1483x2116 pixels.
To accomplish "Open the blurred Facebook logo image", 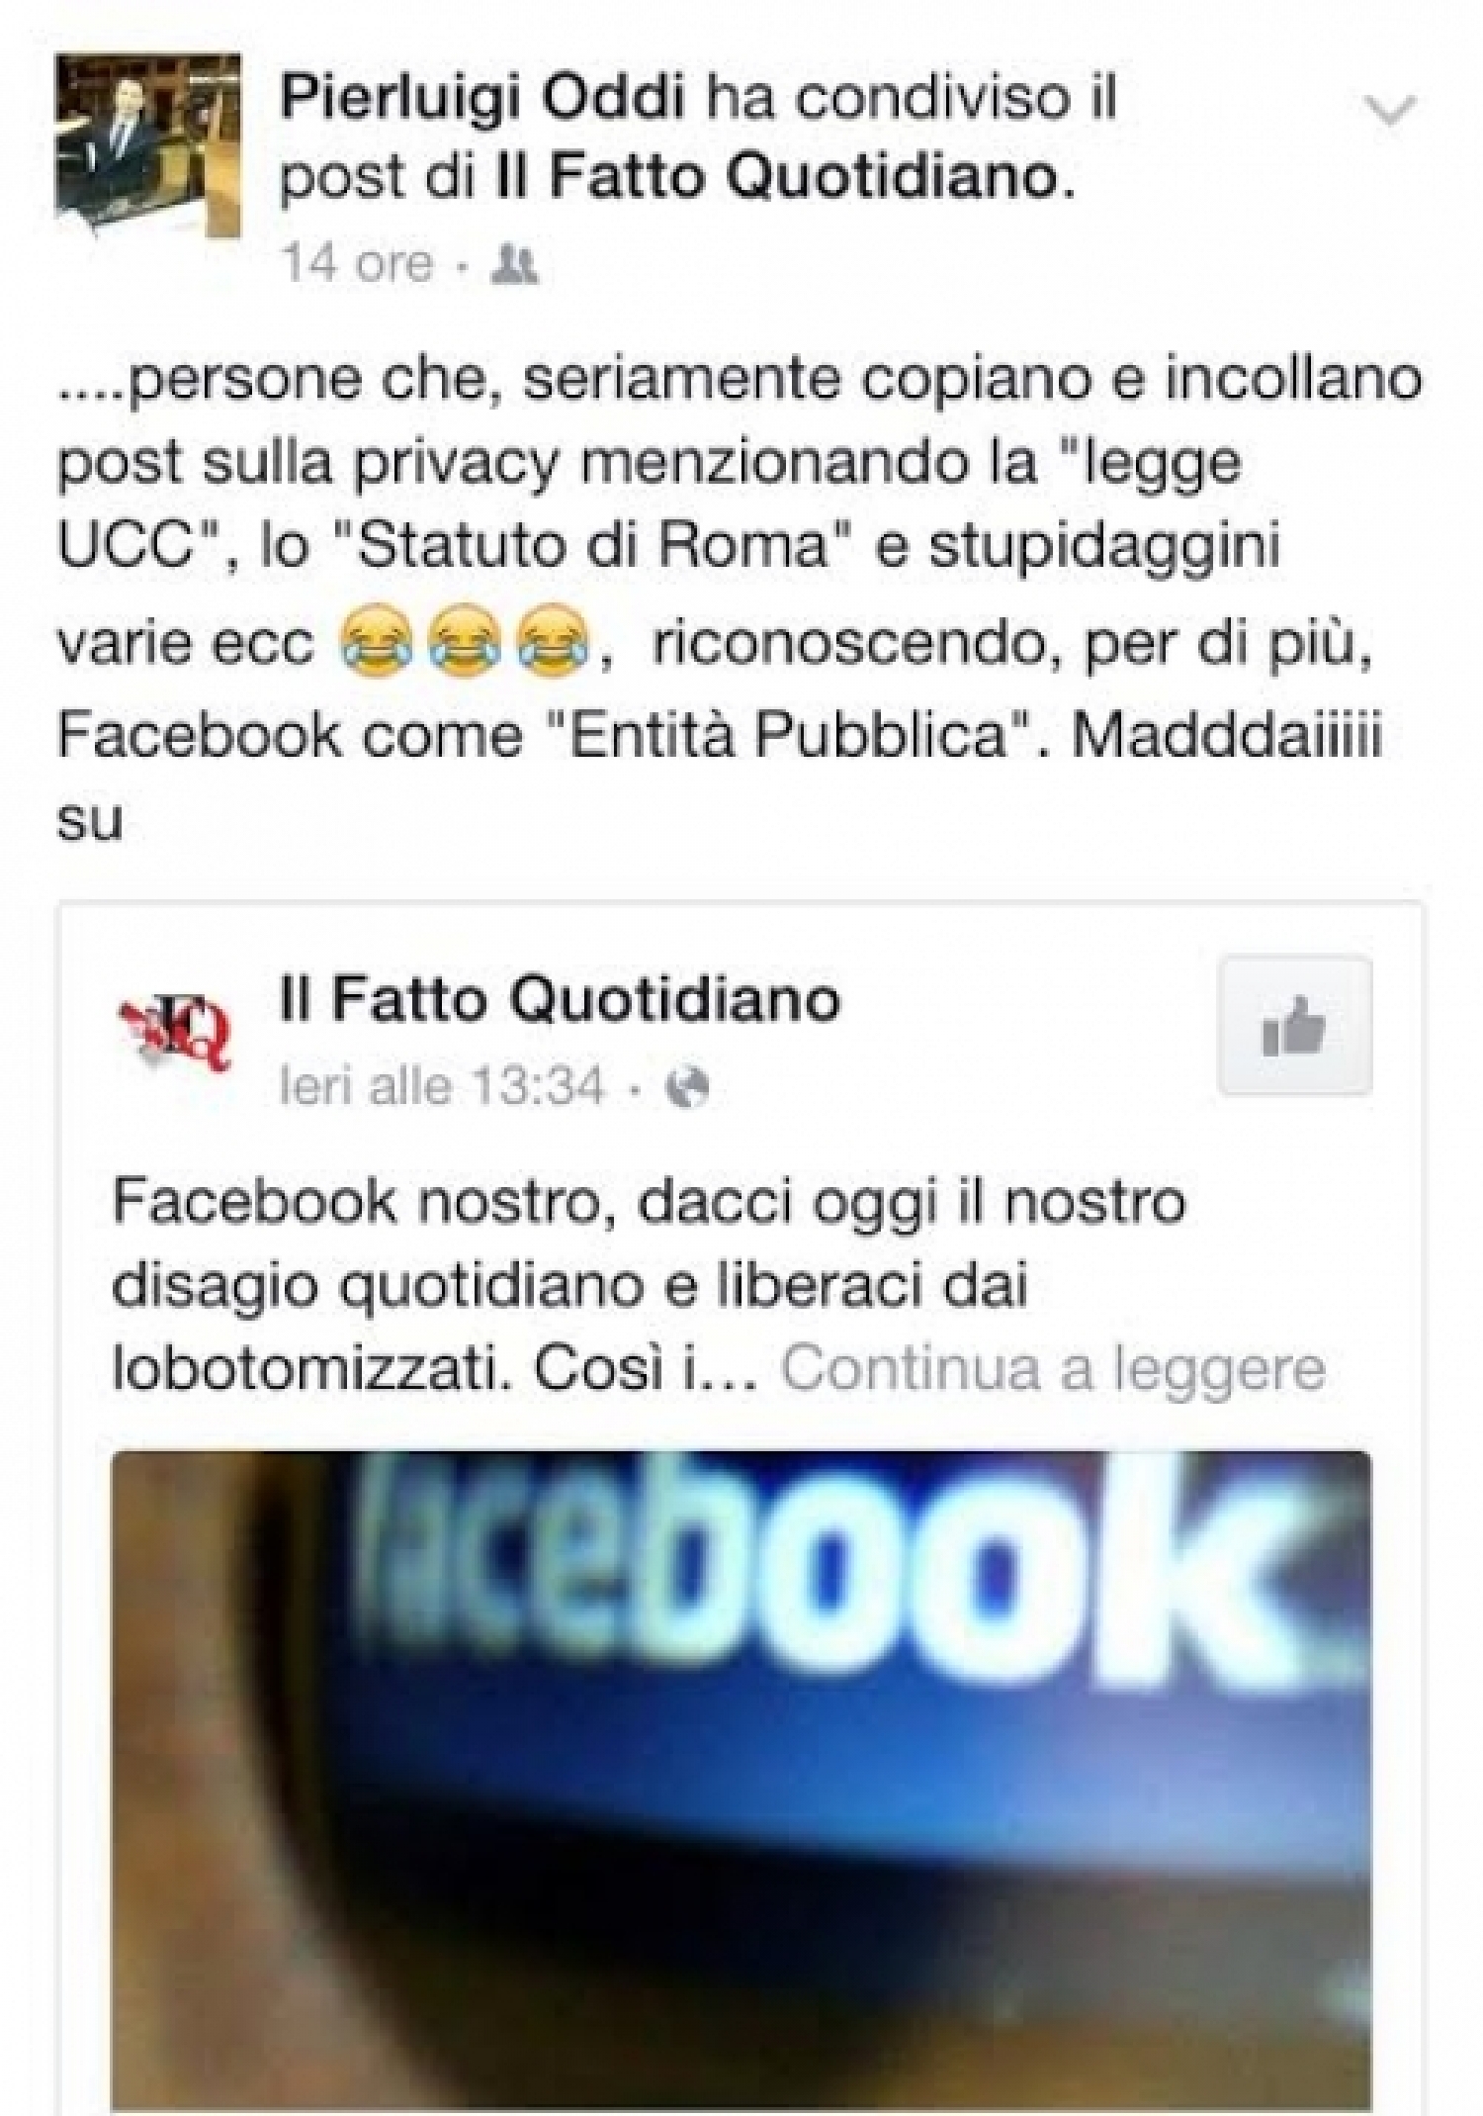I will click(741, 1783).
